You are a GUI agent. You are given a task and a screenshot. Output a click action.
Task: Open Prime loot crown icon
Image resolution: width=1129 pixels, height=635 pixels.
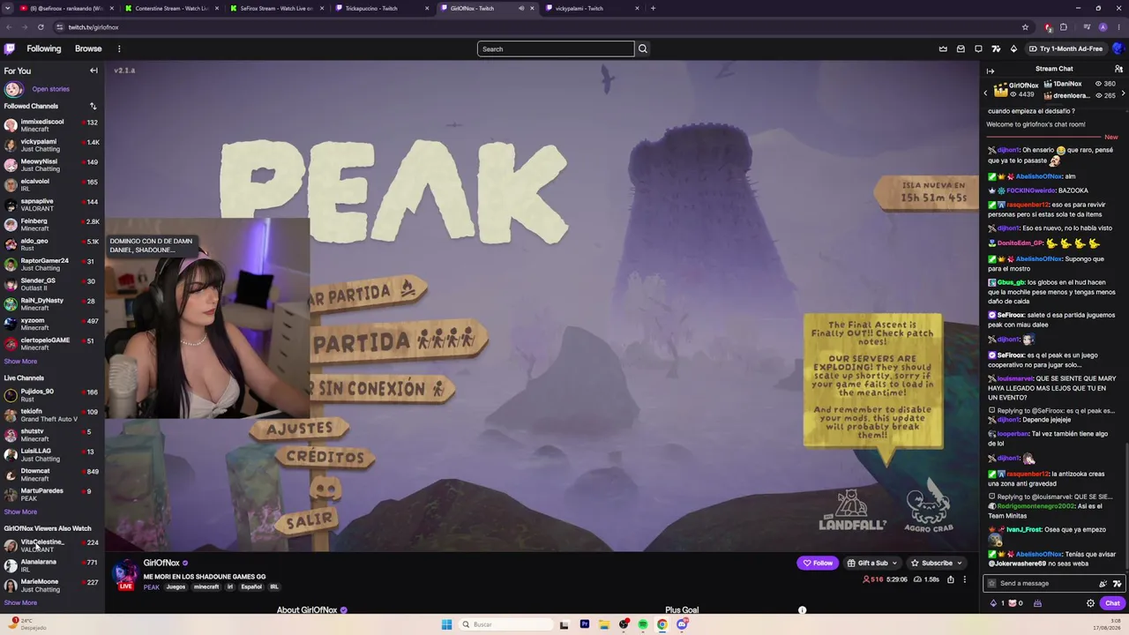(x=943, y=49)
